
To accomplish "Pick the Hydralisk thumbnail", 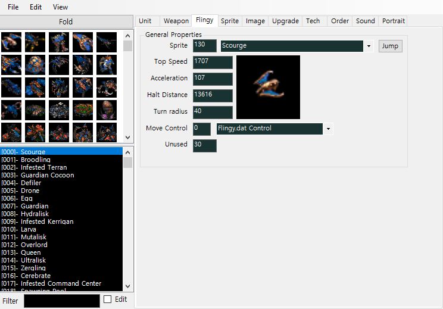I will click(83, 65).
